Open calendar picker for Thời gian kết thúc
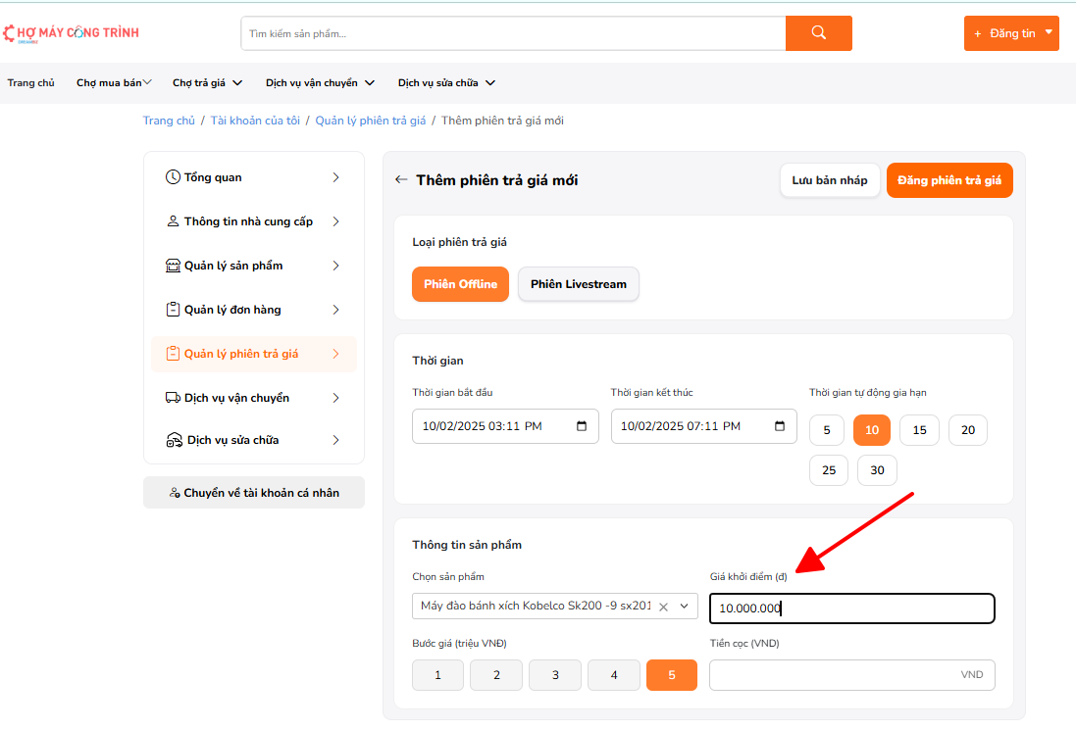This screenshot has height=730, width=1076. (x=780, y=426)
